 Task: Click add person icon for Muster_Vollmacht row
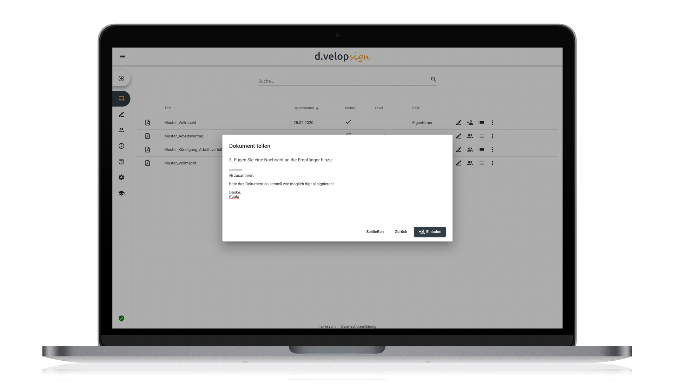coord(470,123)
